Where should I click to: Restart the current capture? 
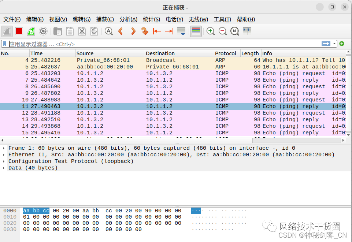coord(31,31)
